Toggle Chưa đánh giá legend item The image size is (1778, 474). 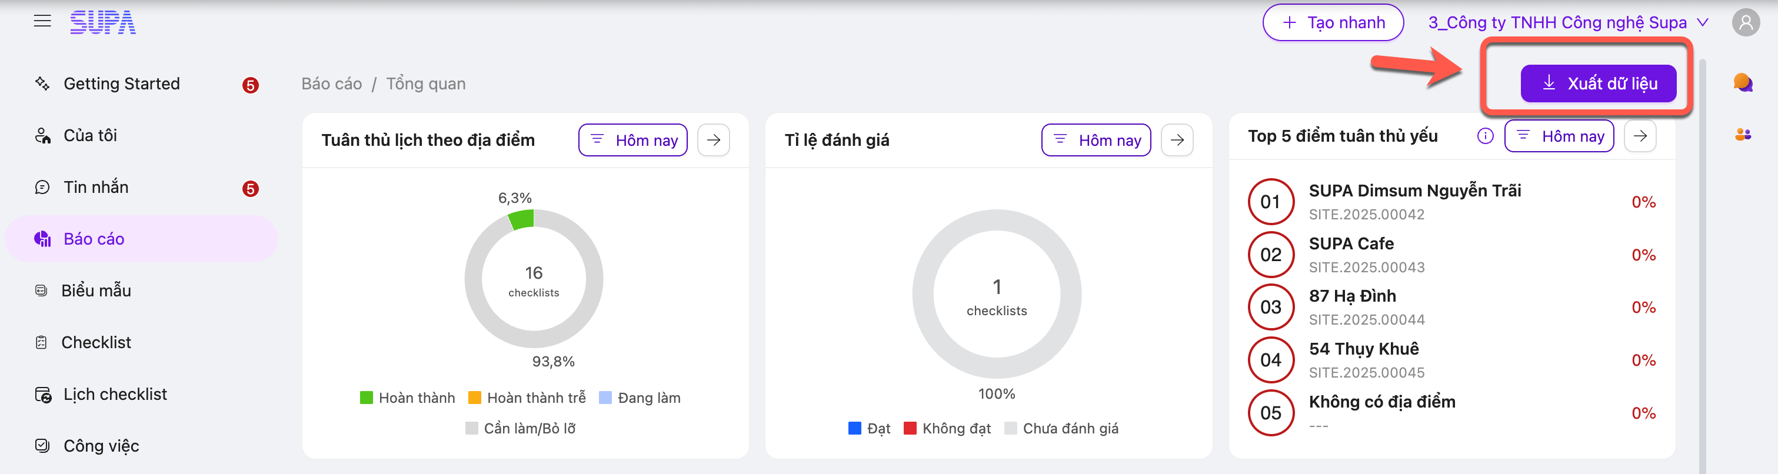1061,429
